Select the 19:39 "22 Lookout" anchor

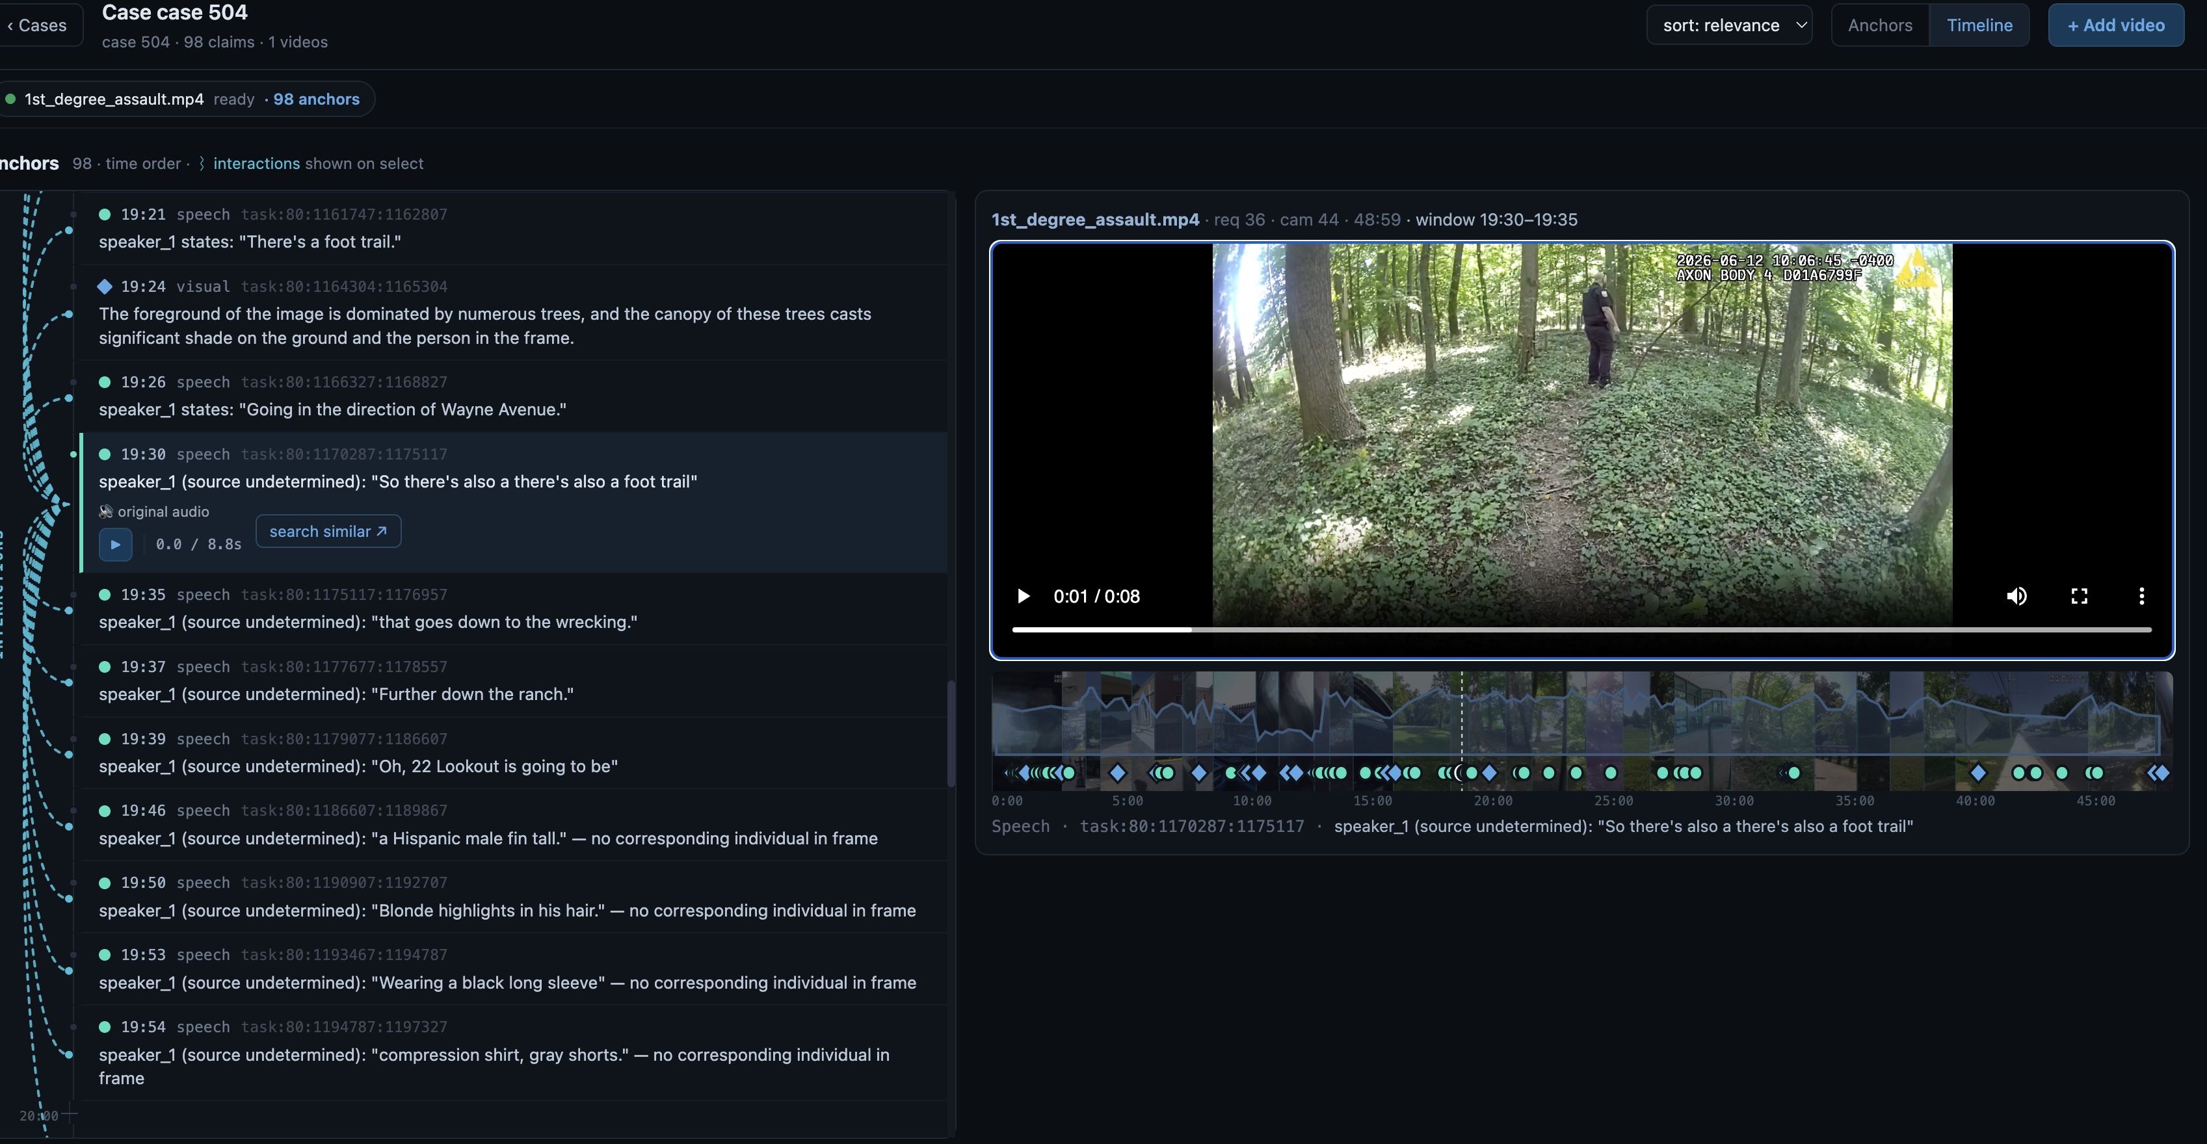[x=514, y=752]
